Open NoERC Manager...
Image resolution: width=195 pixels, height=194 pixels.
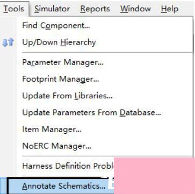click(x=105, y=146)
